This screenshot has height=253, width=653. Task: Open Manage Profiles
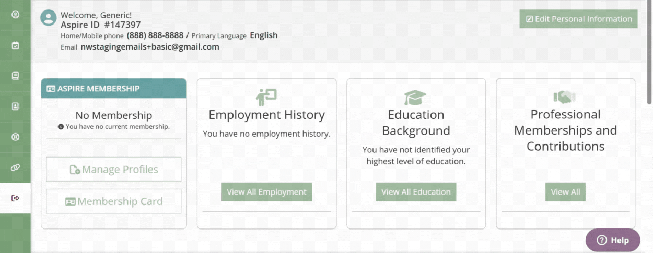(114, 170)
